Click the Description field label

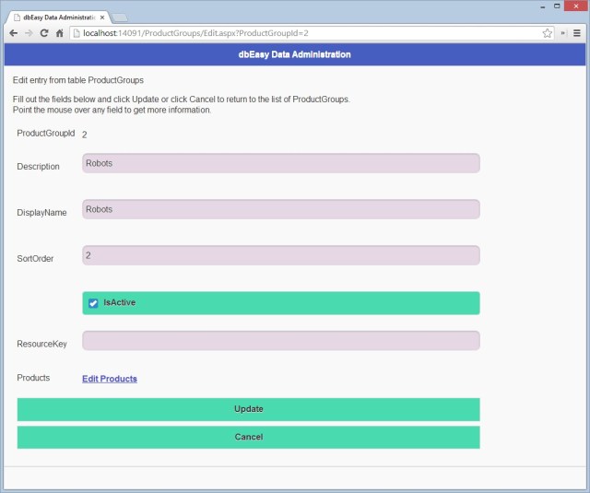tap(38, 167)
